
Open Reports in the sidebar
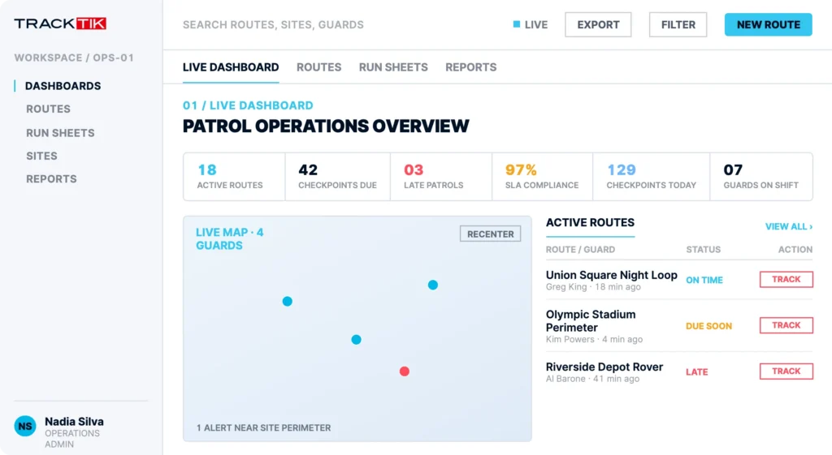(x=51, y=179)
